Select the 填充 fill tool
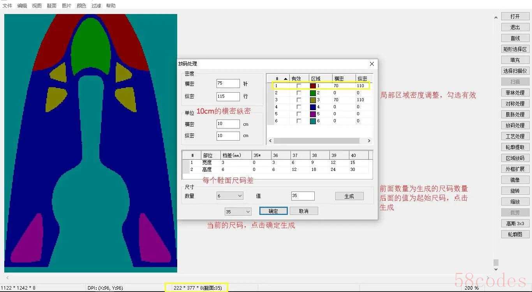 (515, 60)
